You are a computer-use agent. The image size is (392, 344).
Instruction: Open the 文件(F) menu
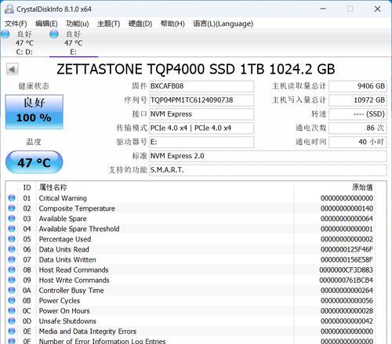coord(16,24)
